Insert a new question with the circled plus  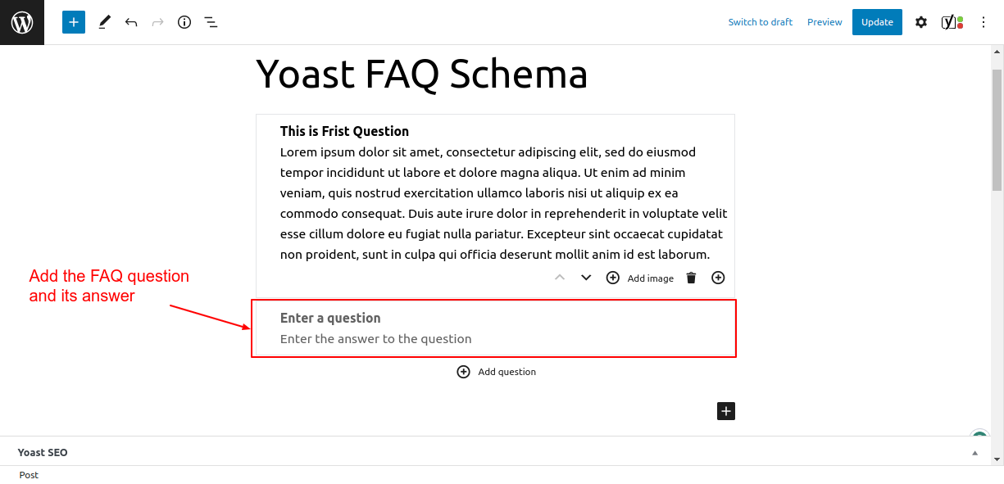pos(718,278)
